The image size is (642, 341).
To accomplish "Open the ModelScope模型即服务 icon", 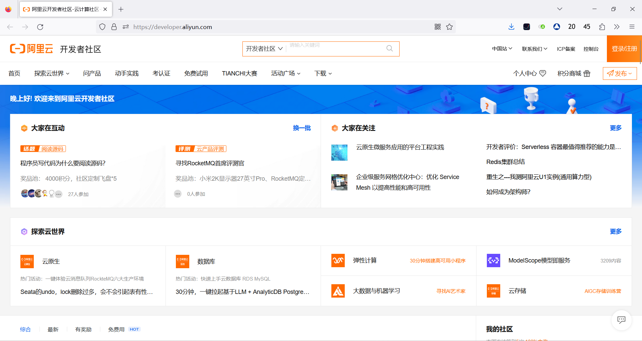I will pyautogui.click(x=494, y=261).
